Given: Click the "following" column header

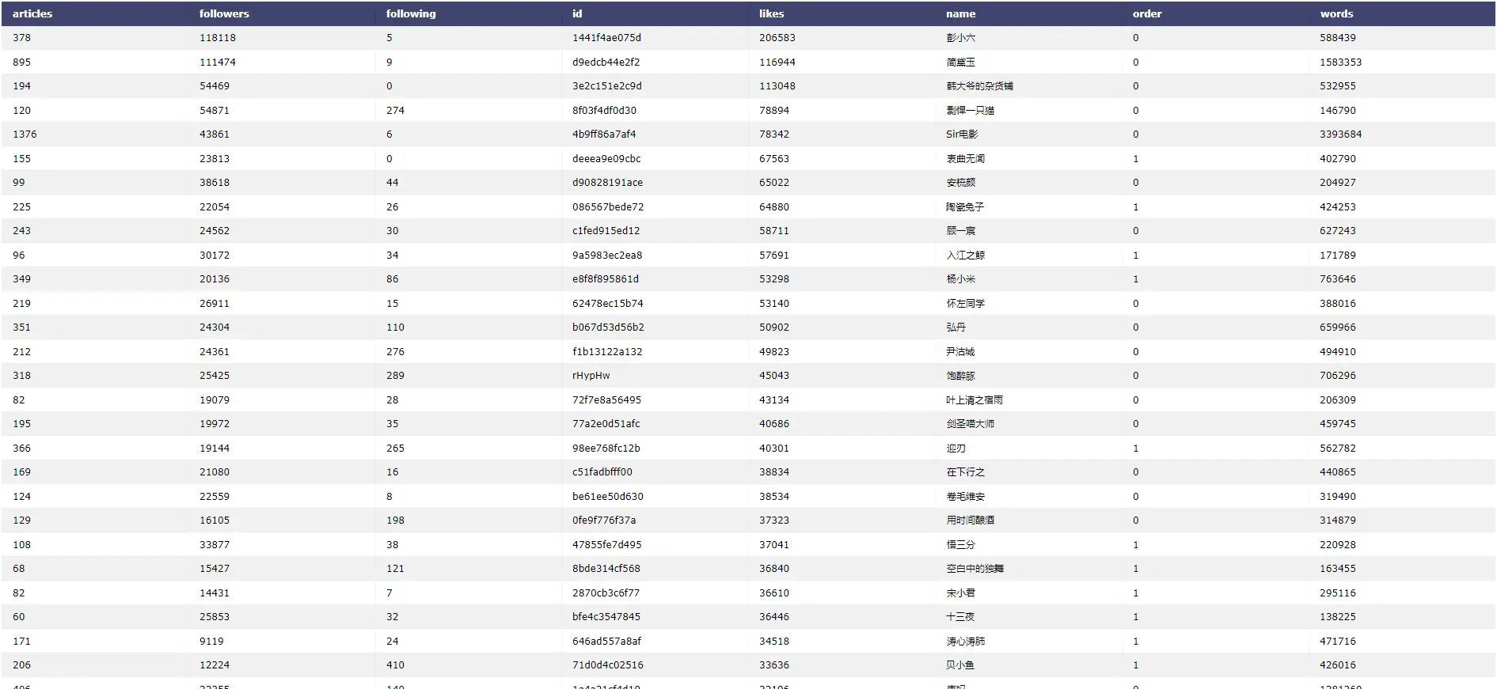Looking at the screenshot, I should coord(411,13).
